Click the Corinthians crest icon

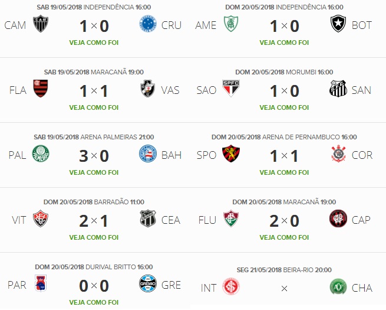[x=338, y=154]
